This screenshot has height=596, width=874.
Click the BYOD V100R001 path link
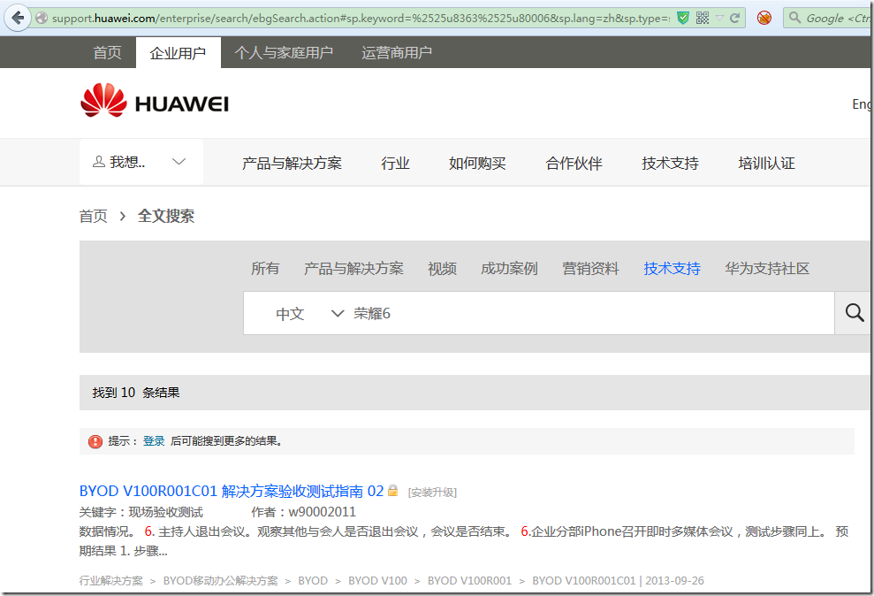pyautogui.click(x=469, y=580)
